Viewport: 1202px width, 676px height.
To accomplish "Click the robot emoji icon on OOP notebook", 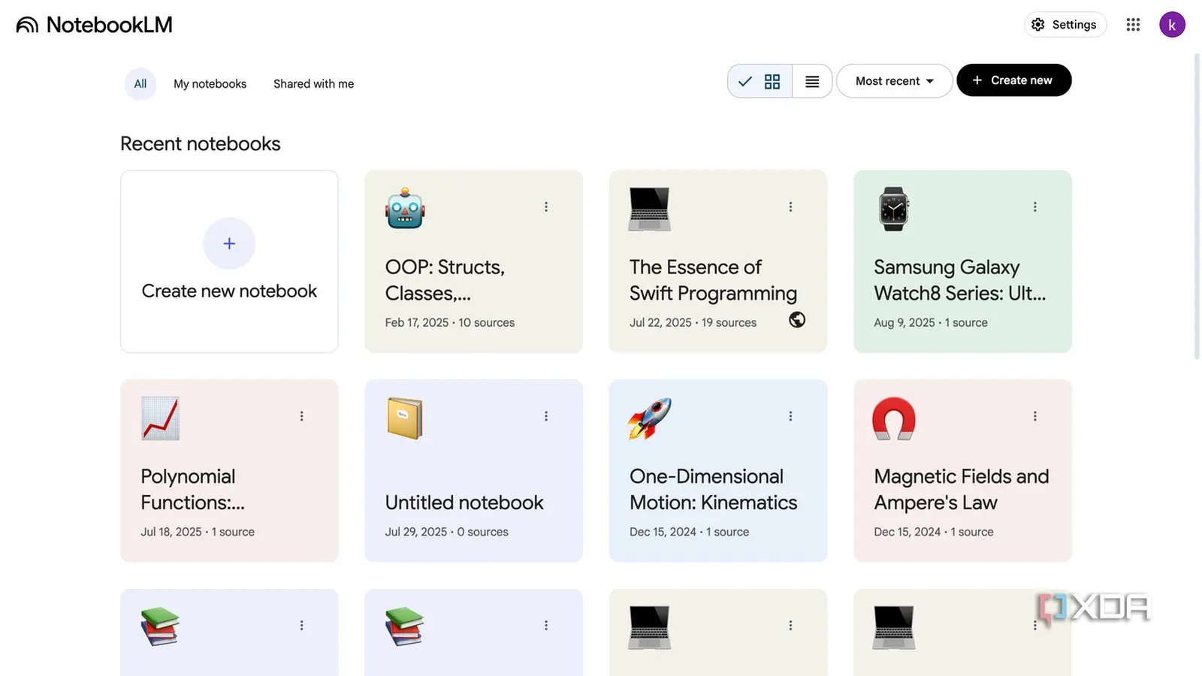I will tap(405, 208).
